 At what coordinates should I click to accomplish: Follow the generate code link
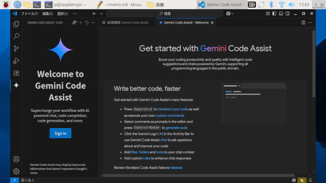click(176, 128)
